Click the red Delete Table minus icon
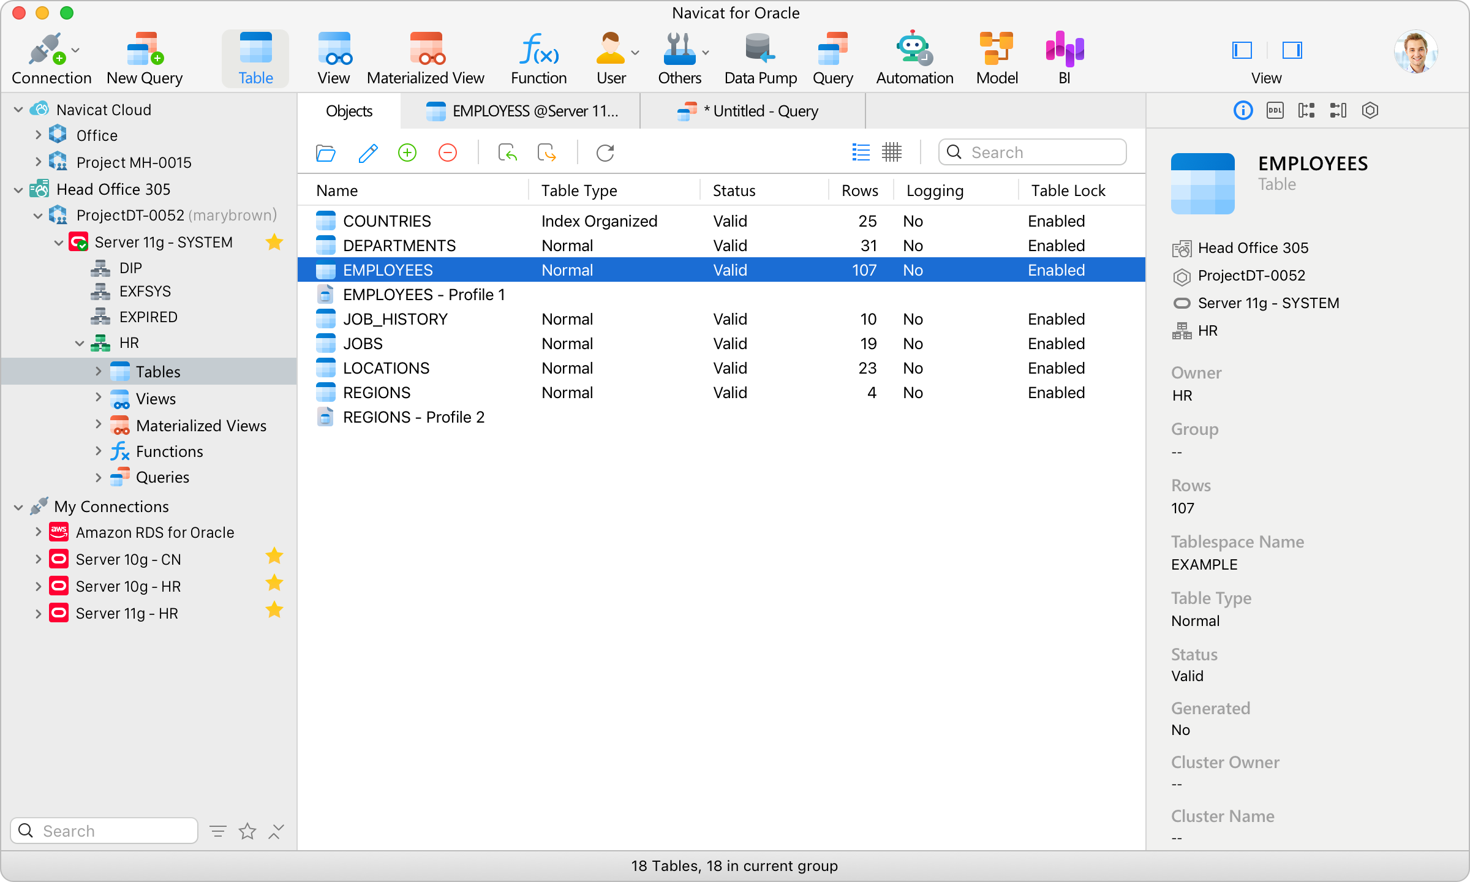Image resolution: width=1470 pixels, height=882 pixels. (x=448, y=153)
